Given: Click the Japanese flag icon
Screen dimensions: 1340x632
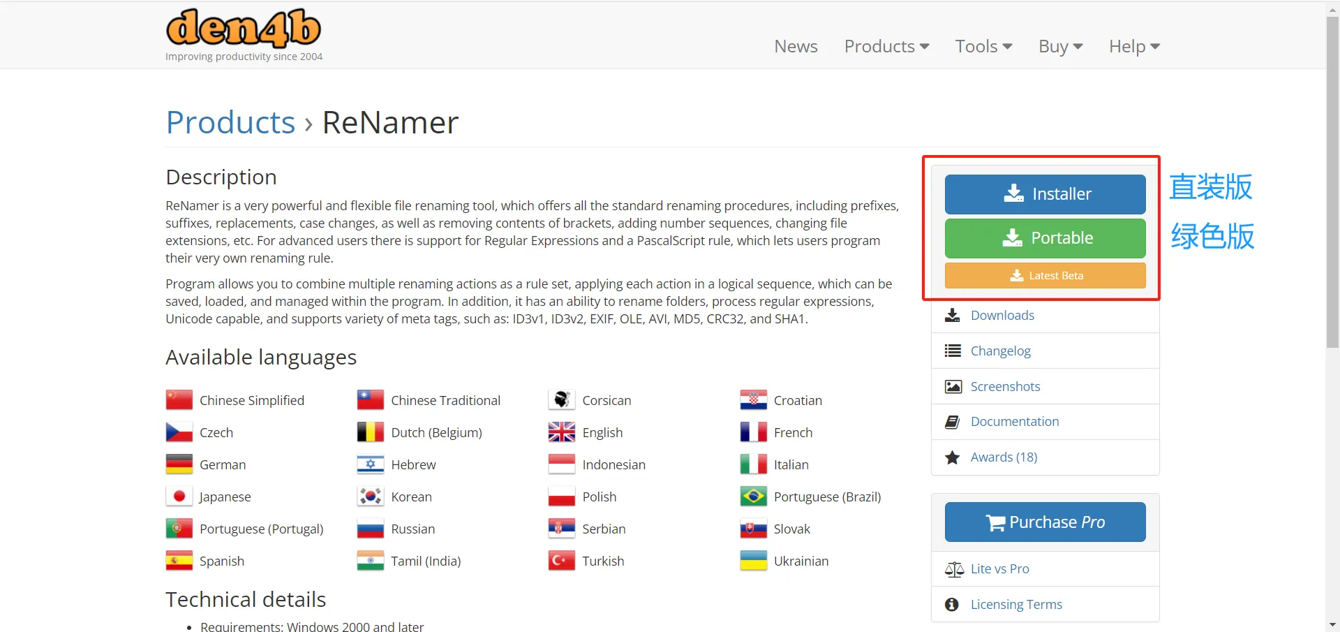Looking at the screenshot, I should [179, 497].
